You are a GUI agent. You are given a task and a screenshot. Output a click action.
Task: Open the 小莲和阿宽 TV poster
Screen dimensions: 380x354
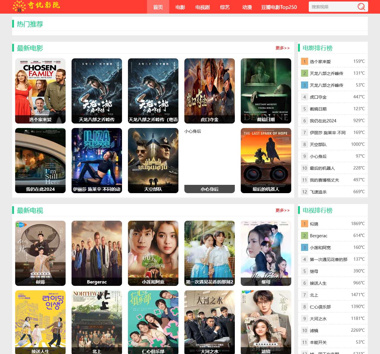(x=153, y=253)
